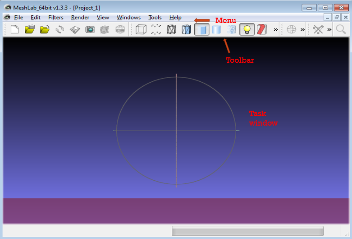
Task: Click the magnifier search icon
Action: [x=341, y=30]
